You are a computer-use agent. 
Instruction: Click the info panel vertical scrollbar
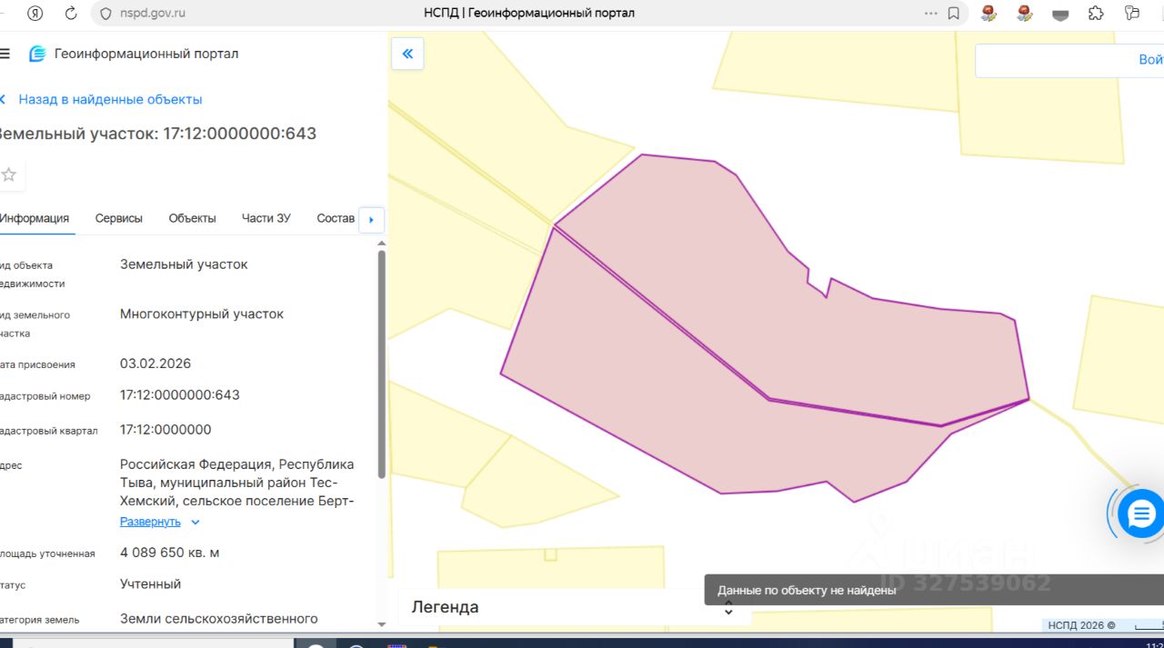tap(381, 364)
